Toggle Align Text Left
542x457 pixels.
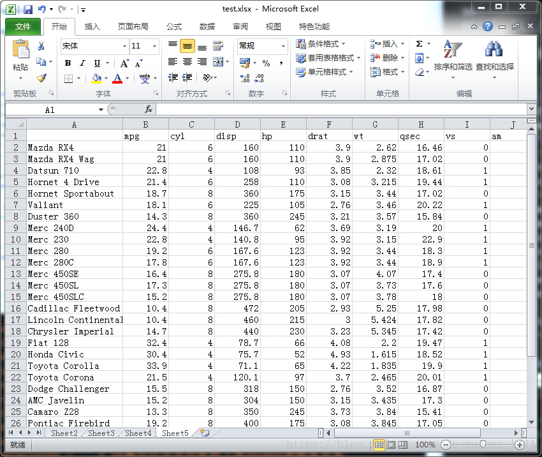[x=173, y=62]
